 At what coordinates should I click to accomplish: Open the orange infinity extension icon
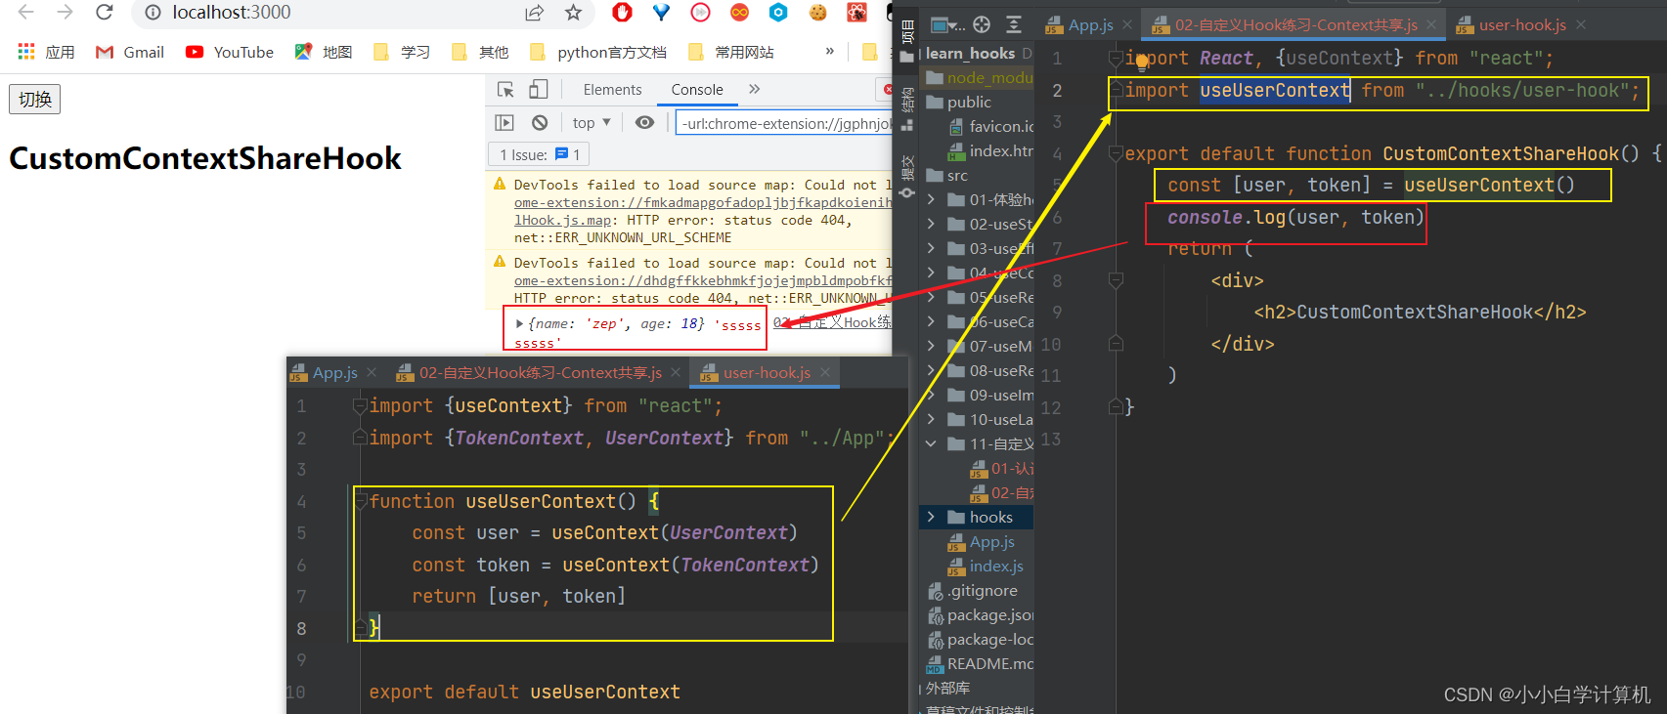[739, 12]
